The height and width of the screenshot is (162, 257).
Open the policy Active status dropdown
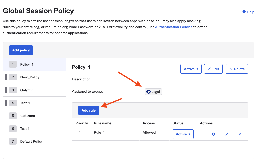(x=191, y=69)
